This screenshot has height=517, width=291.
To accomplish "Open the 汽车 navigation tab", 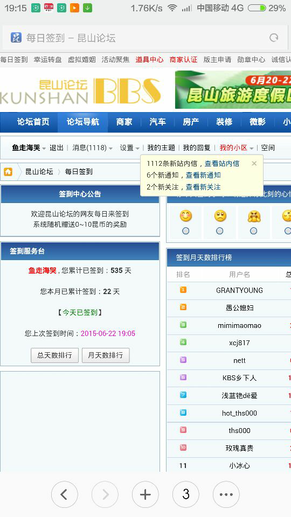I will pos(157,122).
